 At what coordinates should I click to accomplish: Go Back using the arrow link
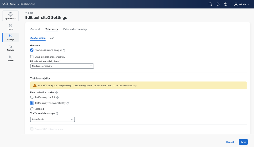coord(29,13)
